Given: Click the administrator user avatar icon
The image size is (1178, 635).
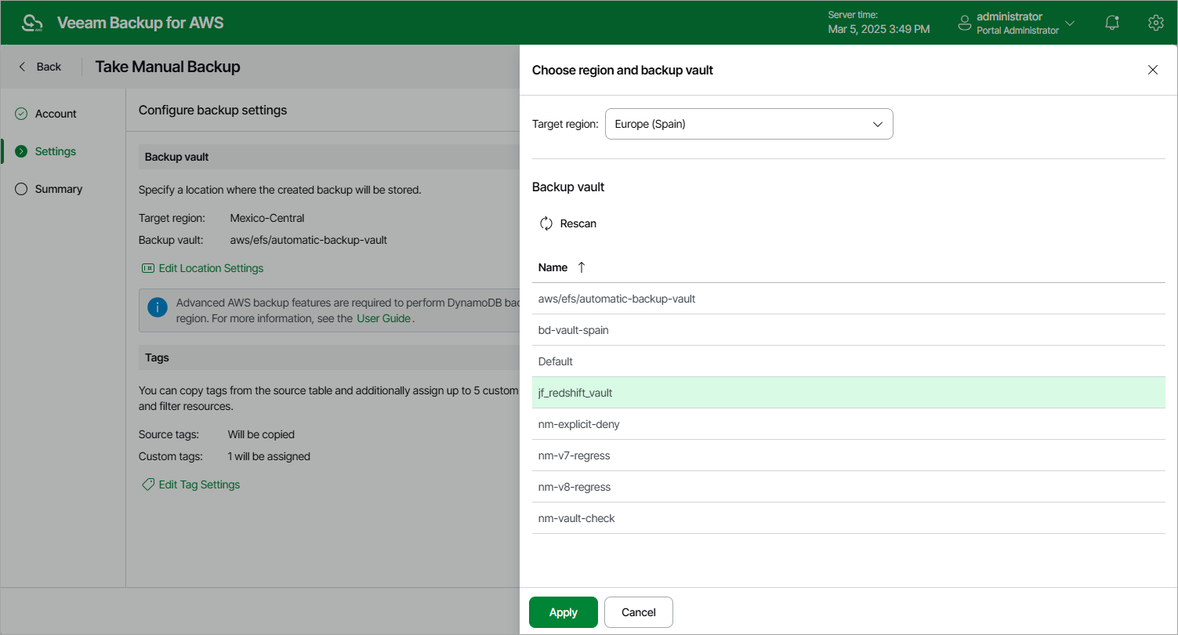Looking at the screenshot, I should point(965,24).
